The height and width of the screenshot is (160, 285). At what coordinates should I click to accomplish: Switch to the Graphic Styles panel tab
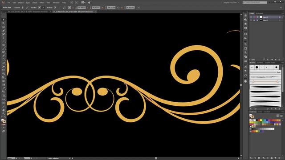pos(270,63)
